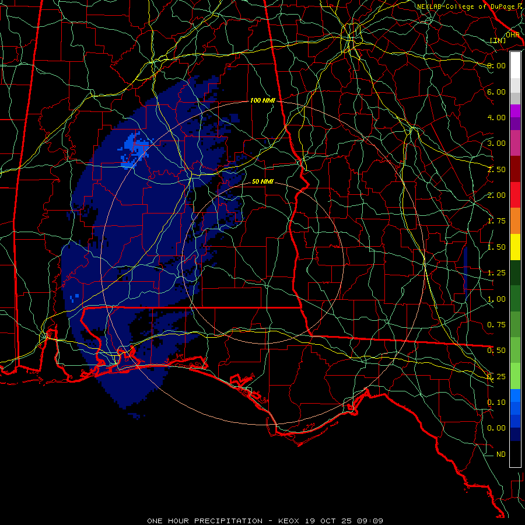Click the white swatch in the legend

click(x=515, y=65)
